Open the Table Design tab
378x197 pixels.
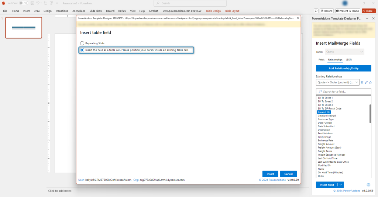[213, 11]
